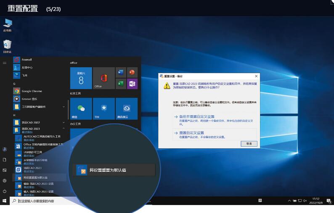Open the Office tile

(104, 78)
